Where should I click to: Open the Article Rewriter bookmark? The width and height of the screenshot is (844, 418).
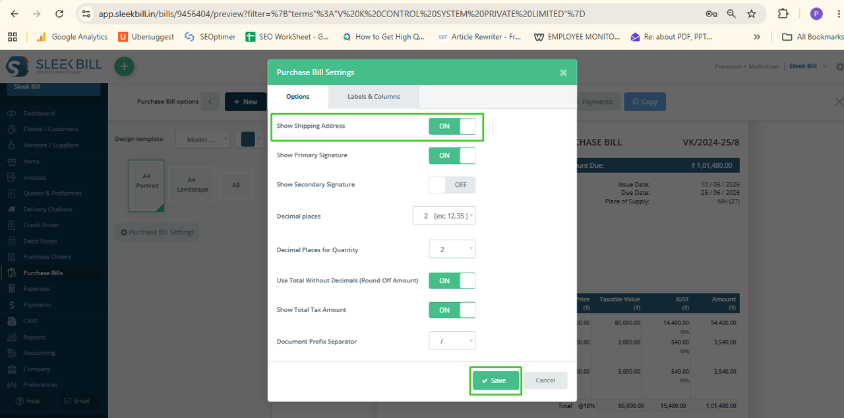point(479,37)
